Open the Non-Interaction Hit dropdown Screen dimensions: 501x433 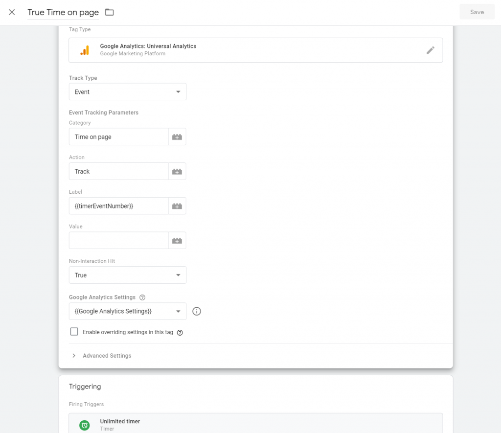128,275
